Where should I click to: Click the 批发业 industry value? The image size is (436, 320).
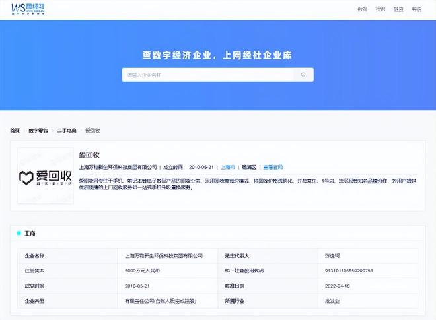332,301
